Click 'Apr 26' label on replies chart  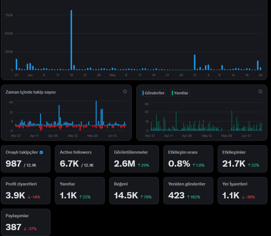[x=187, y=136]
